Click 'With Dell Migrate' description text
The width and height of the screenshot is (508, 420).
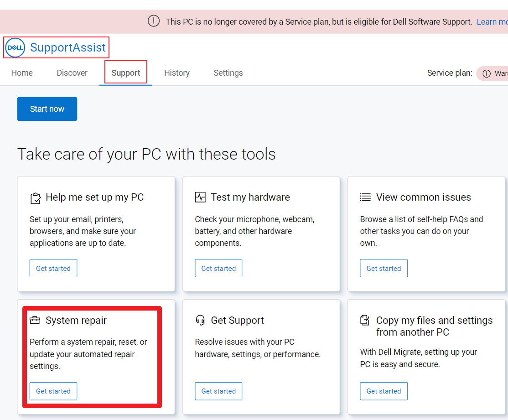coord(418,358)
